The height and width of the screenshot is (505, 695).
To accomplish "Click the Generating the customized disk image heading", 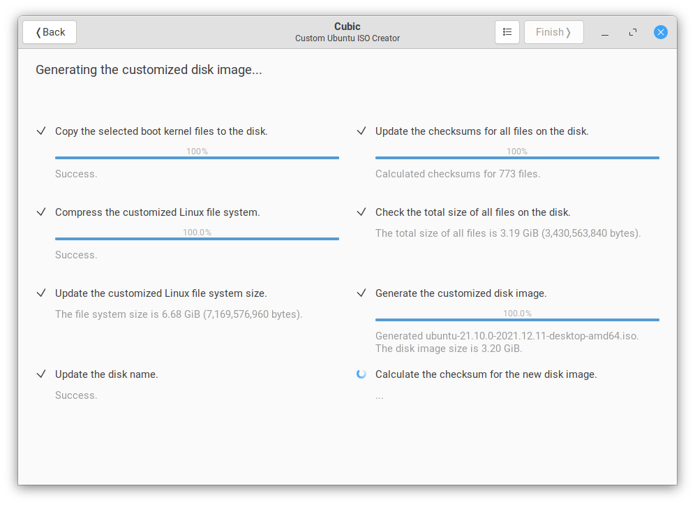I will [149, 70].
